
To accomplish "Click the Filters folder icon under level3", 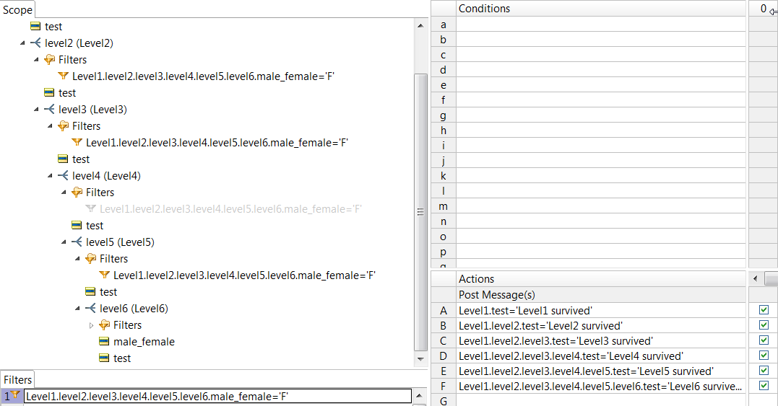I will pos(63,126).
